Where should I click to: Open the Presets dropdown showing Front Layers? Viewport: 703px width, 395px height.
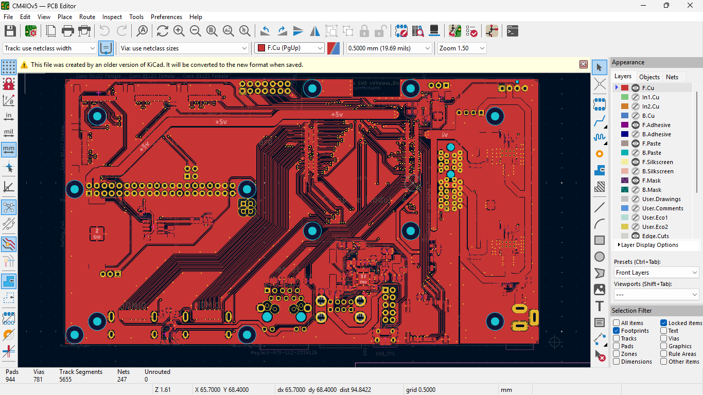coord(656,273)
